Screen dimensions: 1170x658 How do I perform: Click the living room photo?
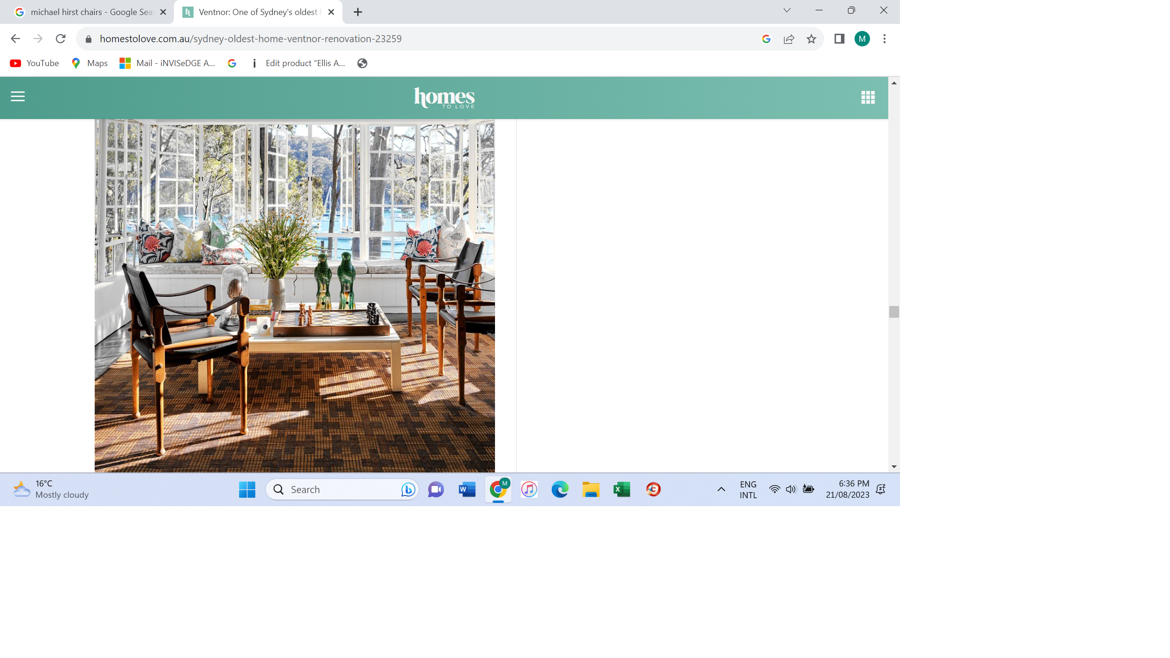[294, 295]
